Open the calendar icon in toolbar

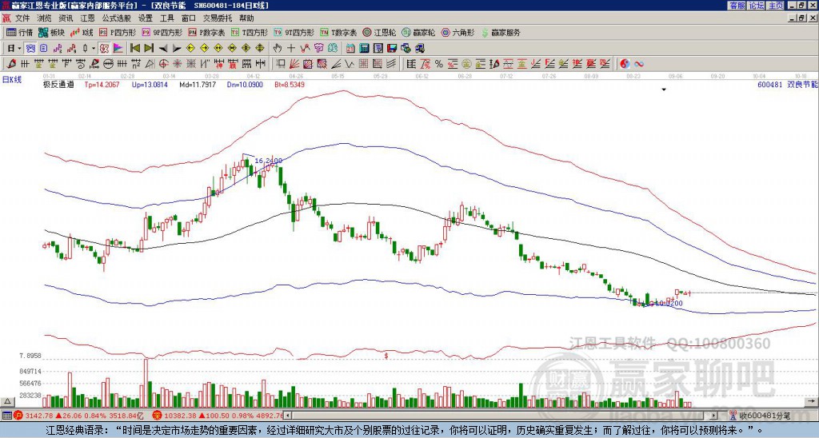click(350, 49)
